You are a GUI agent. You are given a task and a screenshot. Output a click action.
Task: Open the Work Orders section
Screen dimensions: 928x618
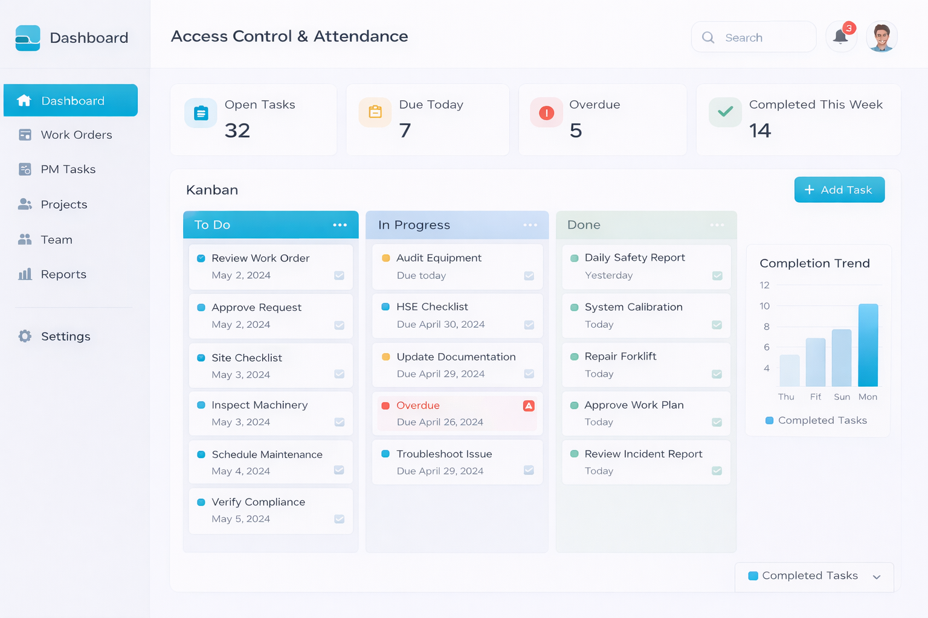(x=76, y=135)
